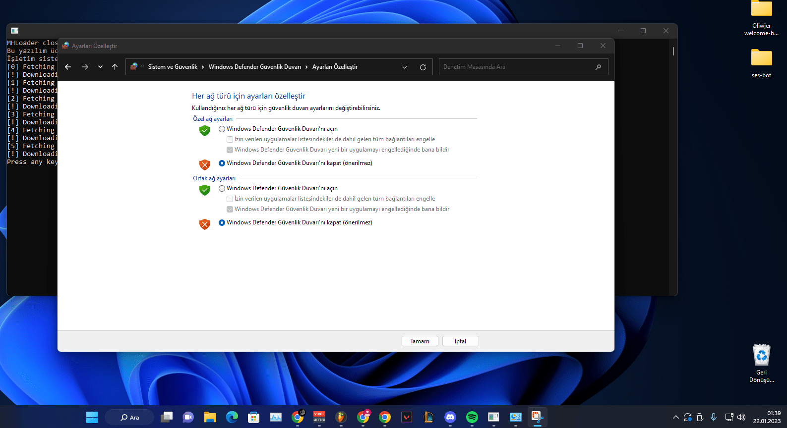Open Microsoft Store from the taskbar
This screenshot has width=787, height=428.
[254, 417]
